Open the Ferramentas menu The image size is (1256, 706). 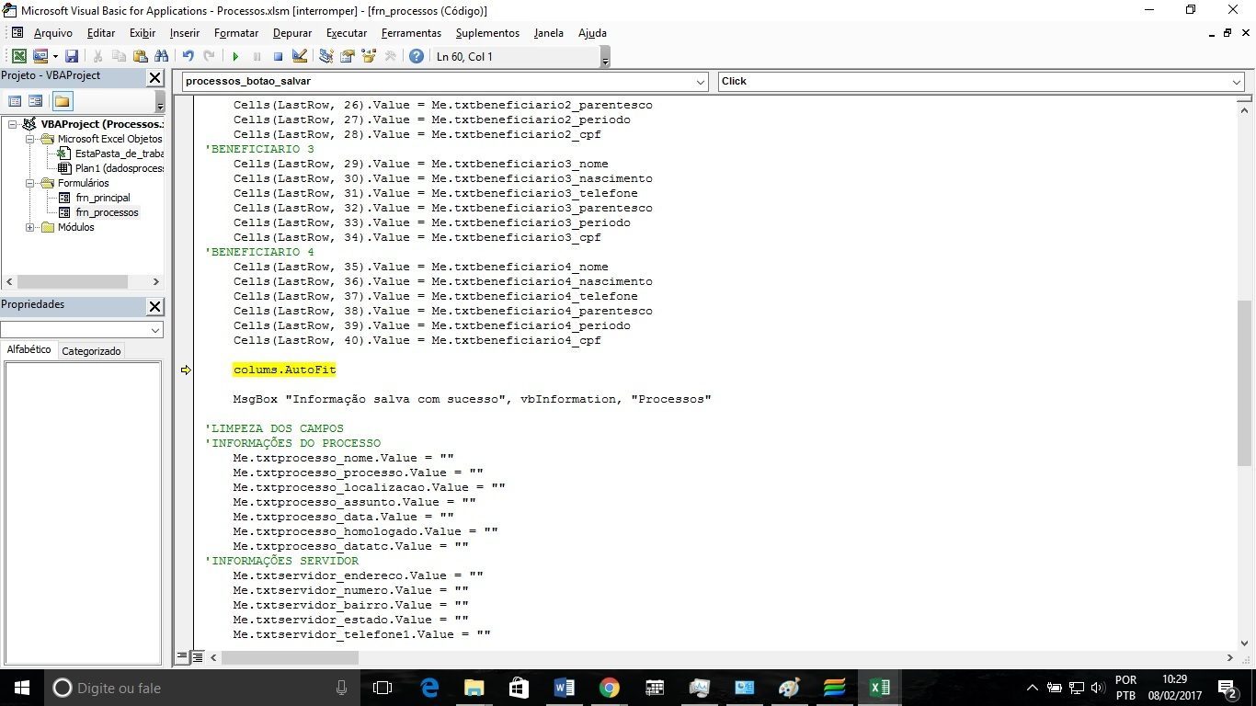411,33
